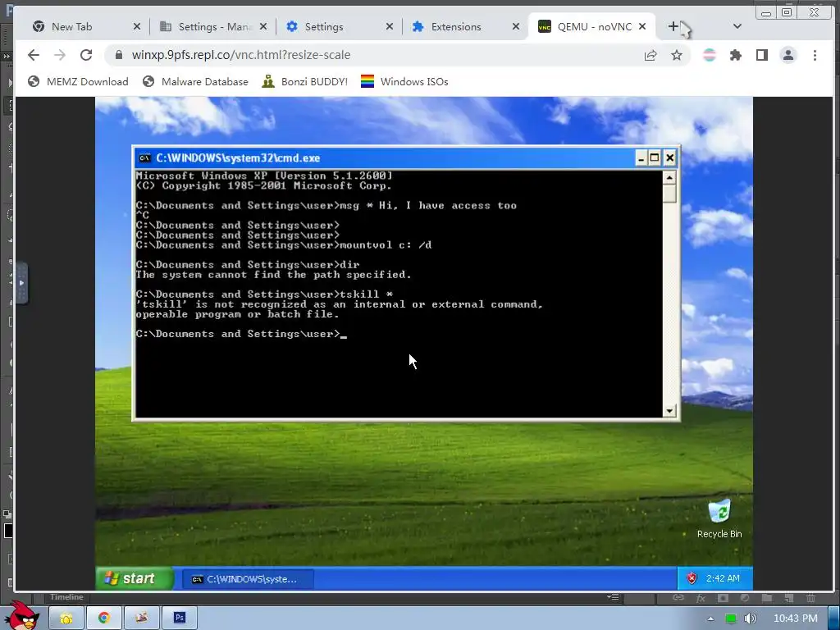Share this page via share icon
This screenshot has height=630, width=840.
(651, 55)
